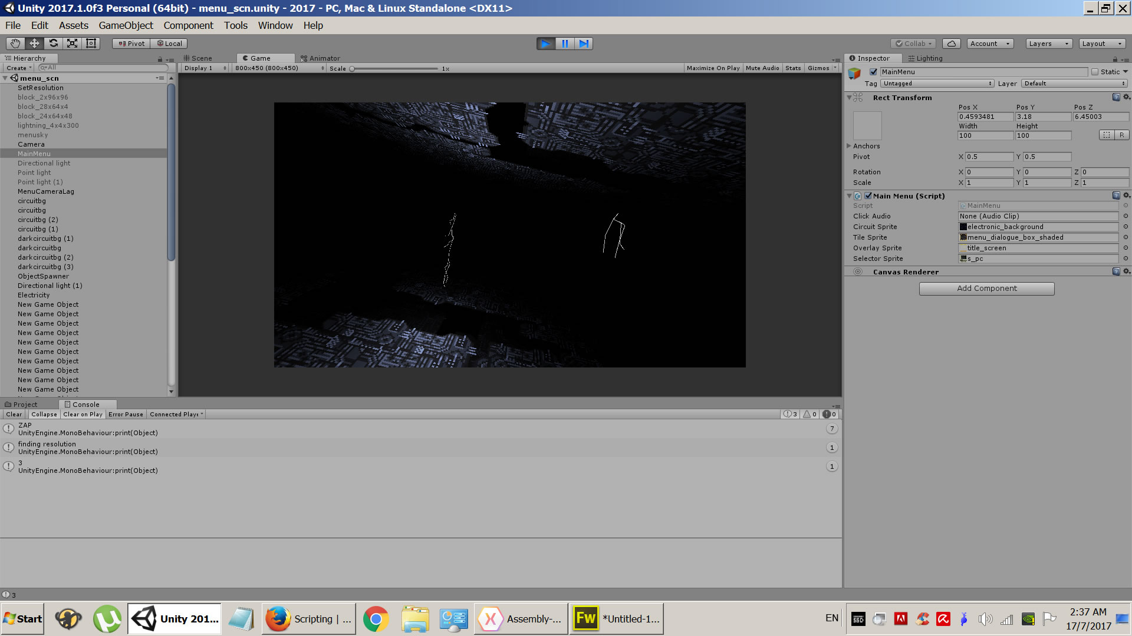Screen dimensions: 1132x636
Task: Select the Rect transform tool
Action: (91, 43)
